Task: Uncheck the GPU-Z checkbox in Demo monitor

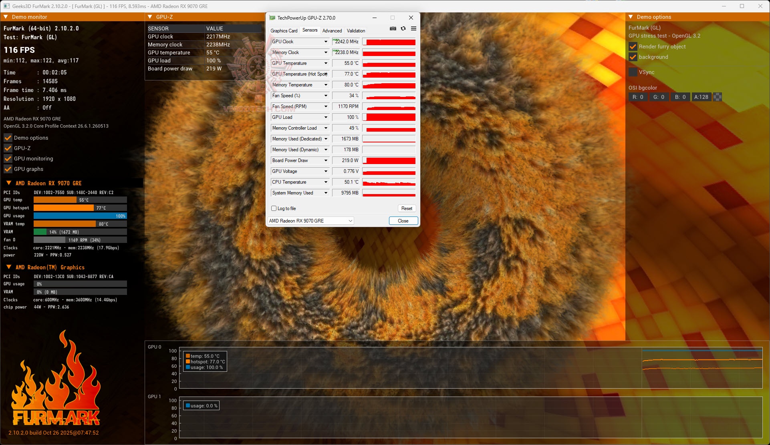Action: point(8,148)
